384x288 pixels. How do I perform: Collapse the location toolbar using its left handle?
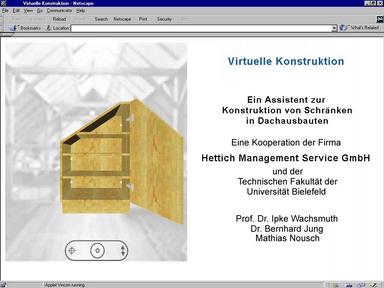click(1, 28)
